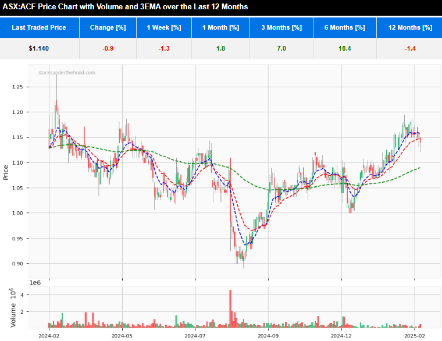The width and height of the screenshot is (442, 341).
Task: Click the volume axis tick label 4
Action: tap(22, 295)
